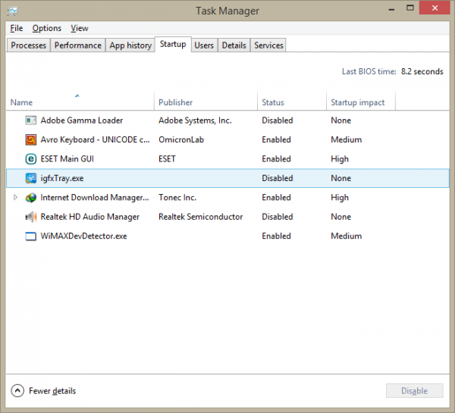Click Disabled status of Adobe Gamma Loader
This screenshot has height=413, width=455.
tap(278, 120)
